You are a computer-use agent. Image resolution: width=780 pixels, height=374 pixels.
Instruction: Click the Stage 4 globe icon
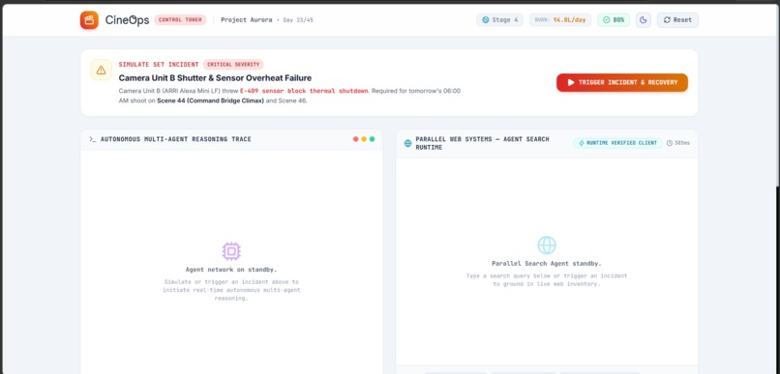(486, 20)
